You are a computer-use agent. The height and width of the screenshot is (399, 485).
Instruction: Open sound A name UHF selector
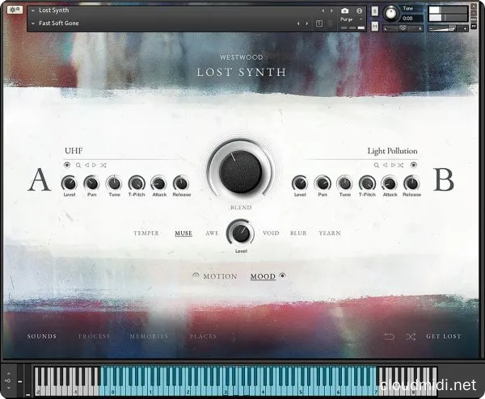tap(74, 151)
